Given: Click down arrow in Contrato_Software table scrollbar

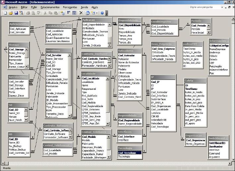Looking at the screenshot, I should click(70, 137).
